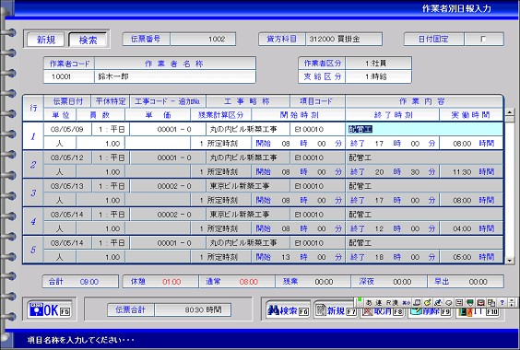Click the table scrollbar down arrow
520x350 pixels.
(x=510, y=261)
